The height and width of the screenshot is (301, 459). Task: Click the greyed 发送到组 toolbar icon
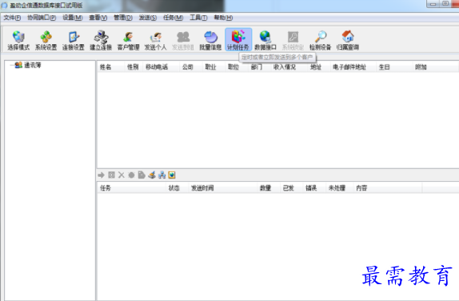183,40
